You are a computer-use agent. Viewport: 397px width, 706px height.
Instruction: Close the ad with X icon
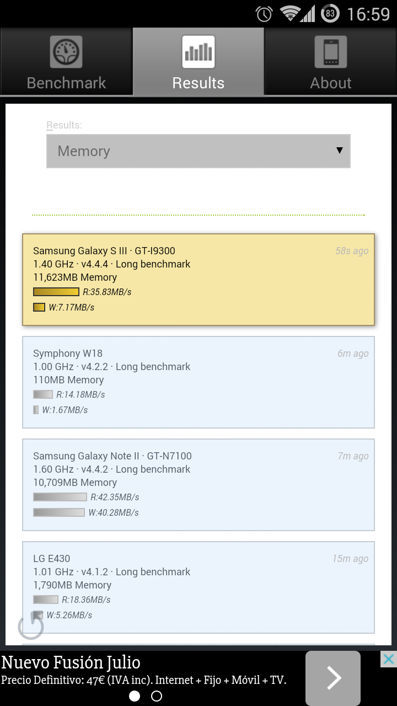click(x=388, y=659)
